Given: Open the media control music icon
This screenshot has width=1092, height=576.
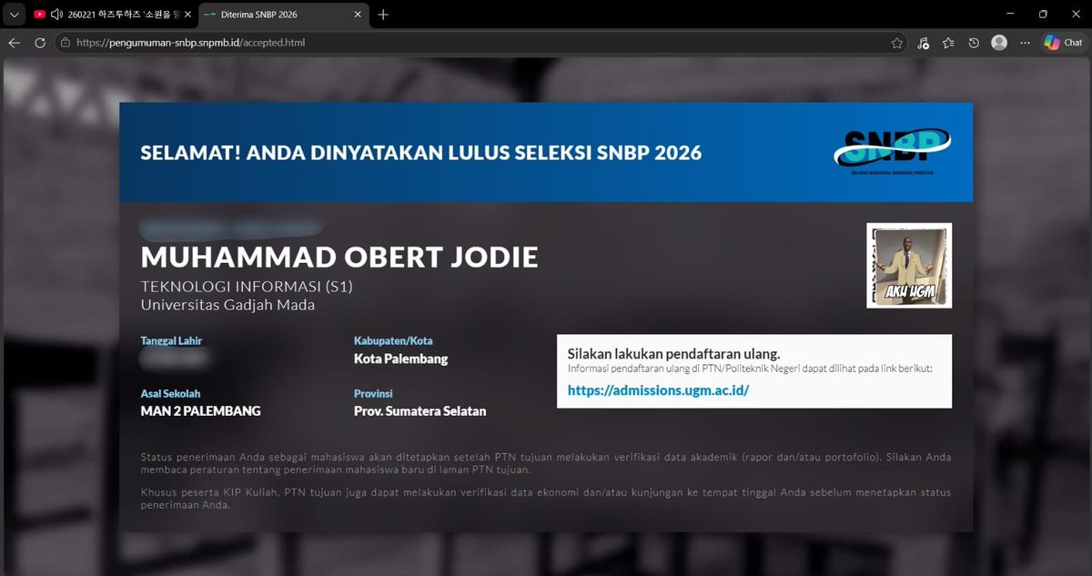Looking at the screenshot, I should click(x=924, y=43).
